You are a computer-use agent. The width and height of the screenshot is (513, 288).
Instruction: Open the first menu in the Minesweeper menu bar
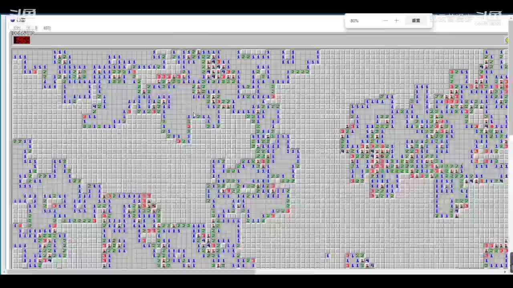tap(17, 28)
